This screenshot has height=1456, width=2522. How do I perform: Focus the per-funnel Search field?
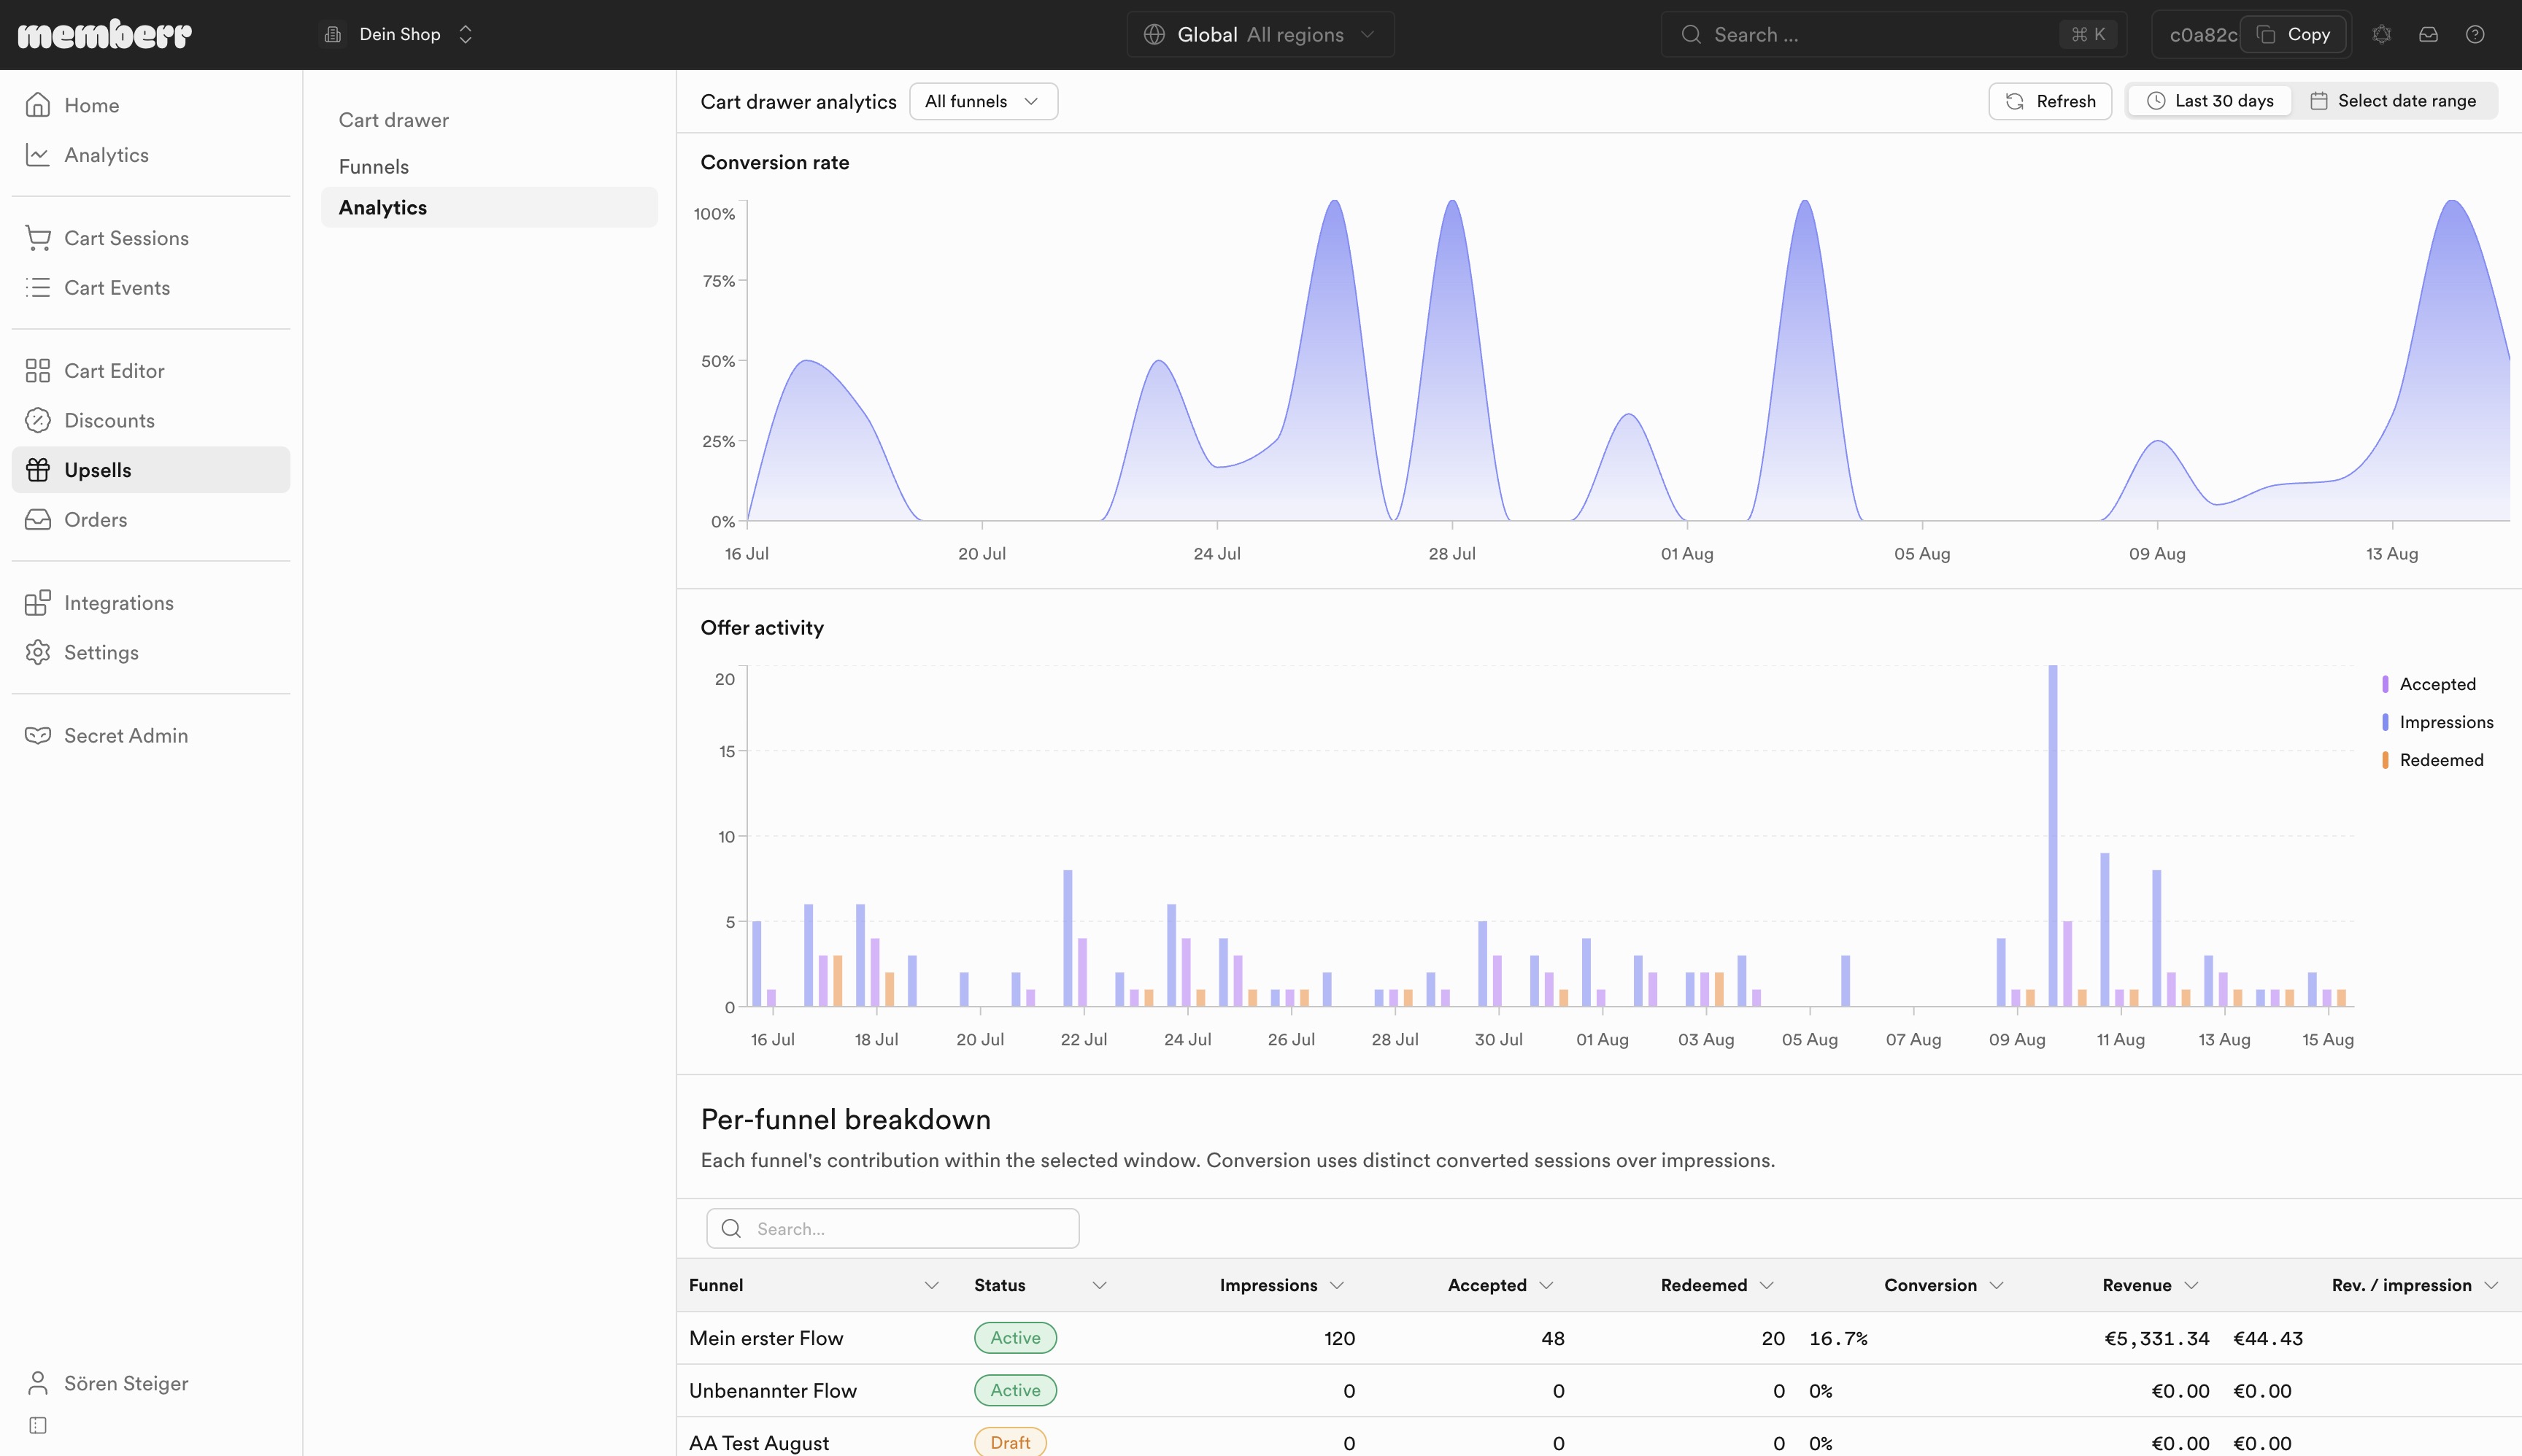[x=892, y=1228]
